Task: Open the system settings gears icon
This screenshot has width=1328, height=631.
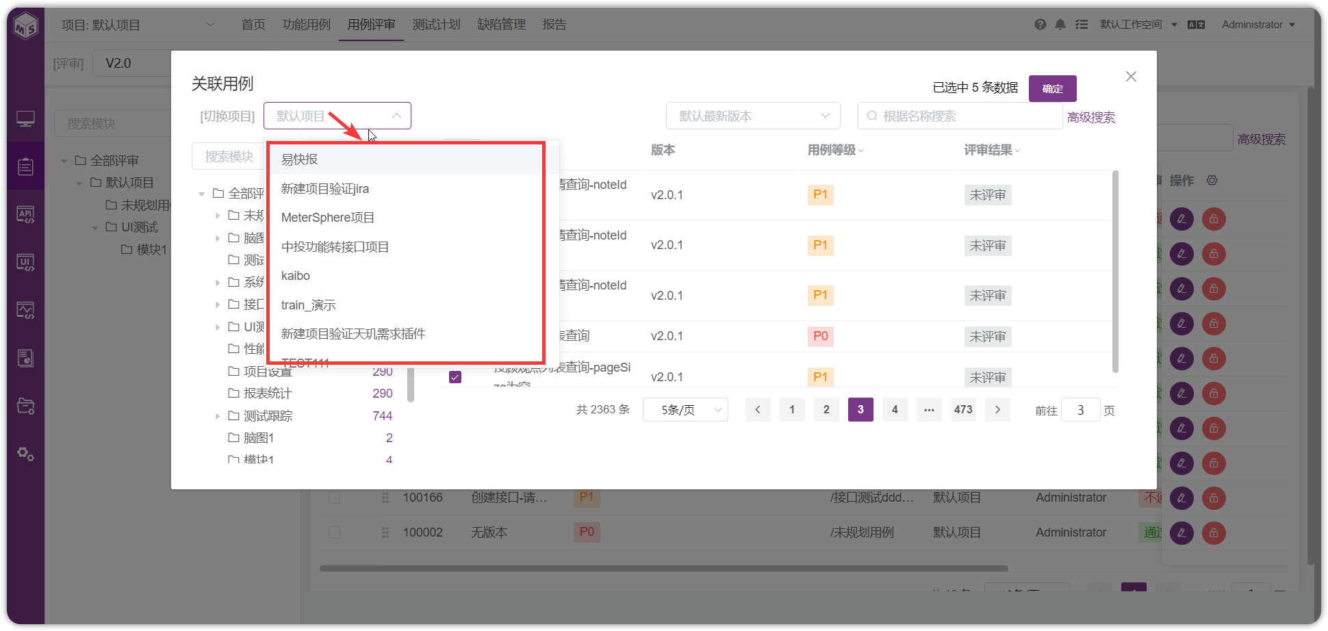Action: 26,454
